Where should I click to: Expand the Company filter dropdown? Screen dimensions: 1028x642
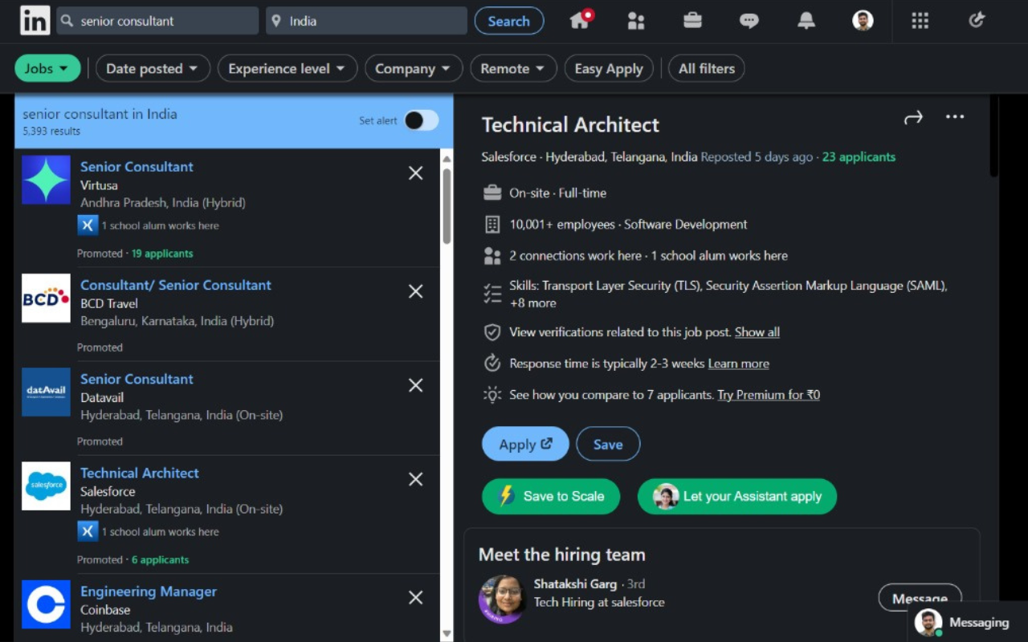pos(414,68)
